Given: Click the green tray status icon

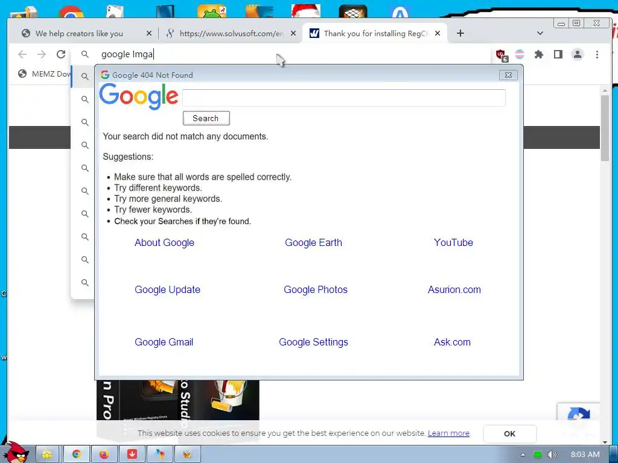Looking at the screenshot, I should 538,455.
